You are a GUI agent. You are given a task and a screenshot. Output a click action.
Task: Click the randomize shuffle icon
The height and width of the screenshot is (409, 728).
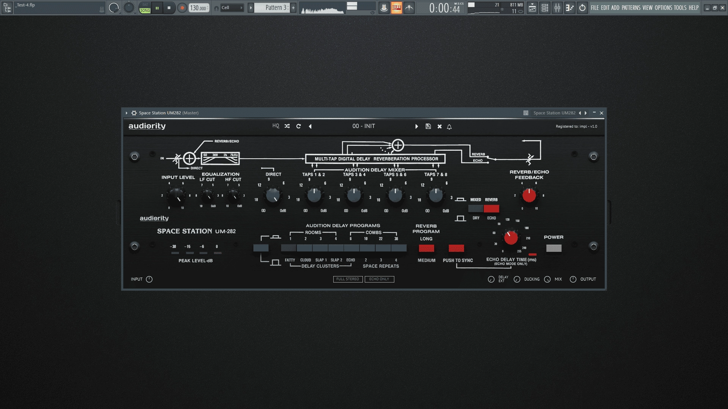287,126
